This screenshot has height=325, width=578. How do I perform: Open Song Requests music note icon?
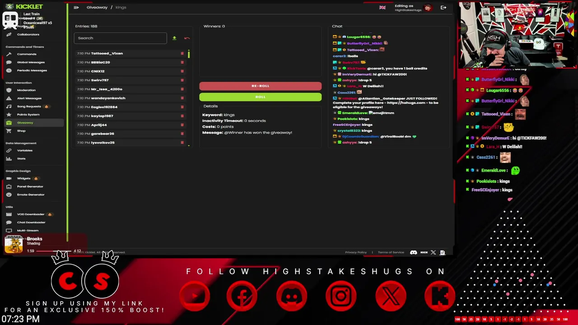9,107
